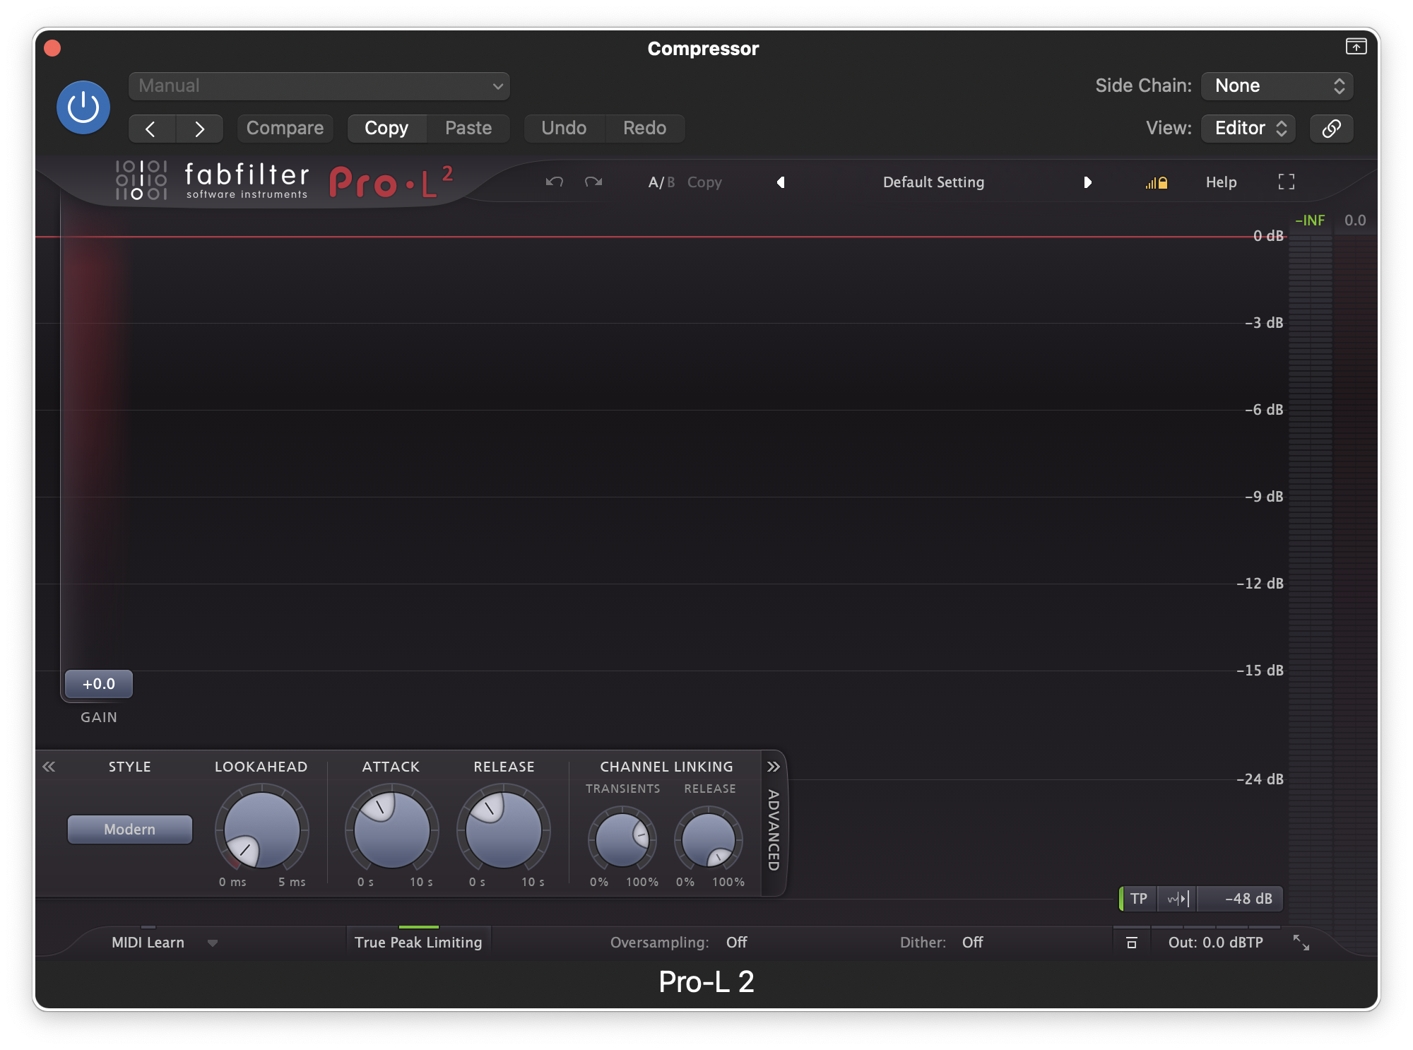1413x1050 pixels.
Task: Go to the previous preset using left chevron
Action: [x=151, y=129]
